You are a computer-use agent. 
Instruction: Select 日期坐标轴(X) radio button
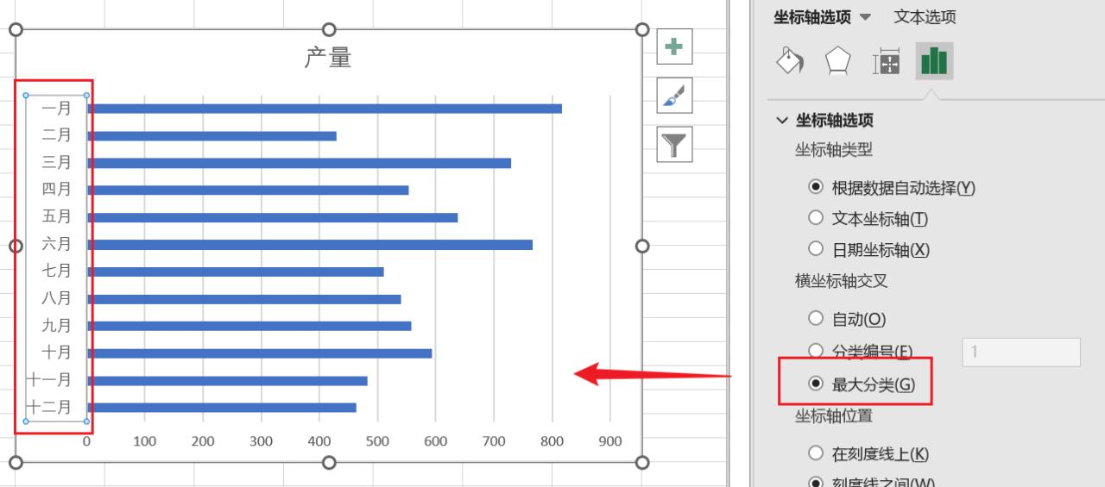[816, 249]
